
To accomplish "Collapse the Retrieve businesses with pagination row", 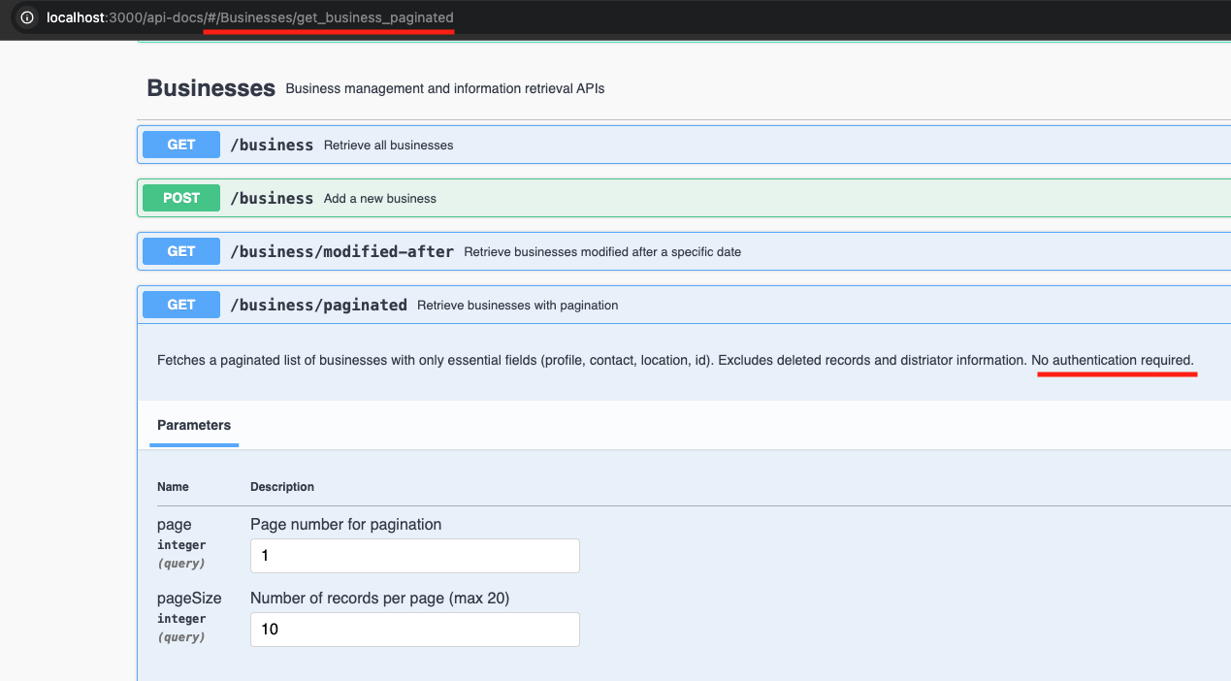I will tap(517, 306).
